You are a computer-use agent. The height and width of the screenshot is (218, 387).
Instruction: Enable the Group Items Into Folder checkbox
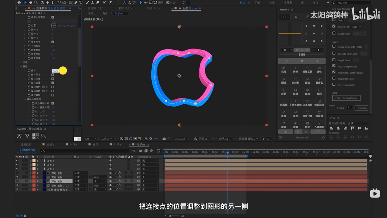coord(334,46)
